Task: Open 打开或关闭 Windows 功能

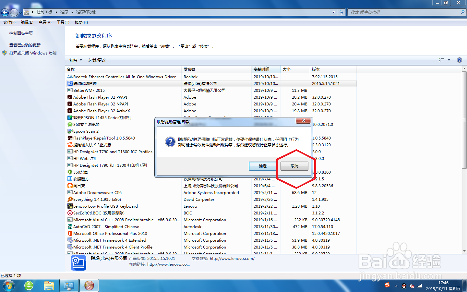Action: pyautogui.click(x=32, y=53)
